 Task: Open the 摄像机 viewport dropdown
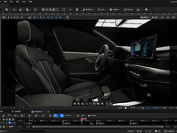(x=145, y=17)
